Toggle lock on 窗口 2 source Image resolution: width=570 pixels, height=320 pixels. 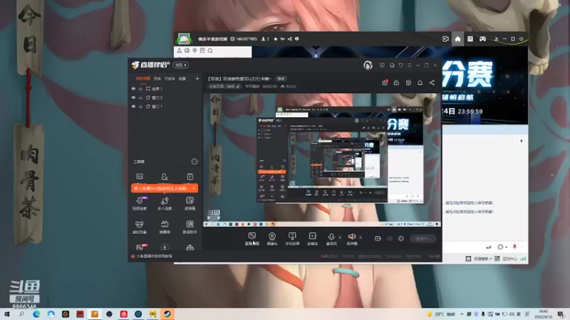click(140, 97)
